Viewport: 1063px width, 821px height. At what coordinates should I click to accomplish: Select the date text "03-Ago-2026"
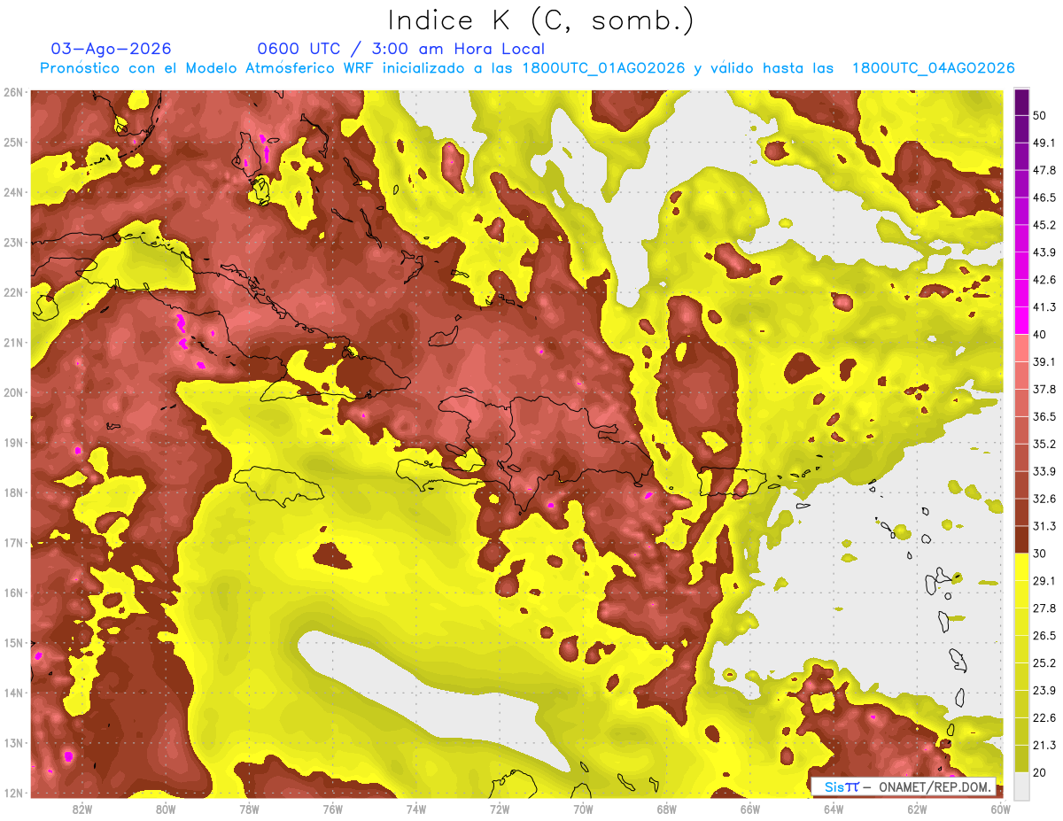[x=112, y=49]
